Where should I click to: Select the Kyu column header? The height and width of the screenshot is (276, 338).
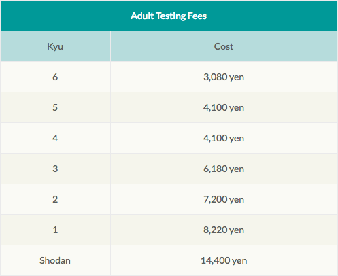pyautogui.click(x=55, y=46)
